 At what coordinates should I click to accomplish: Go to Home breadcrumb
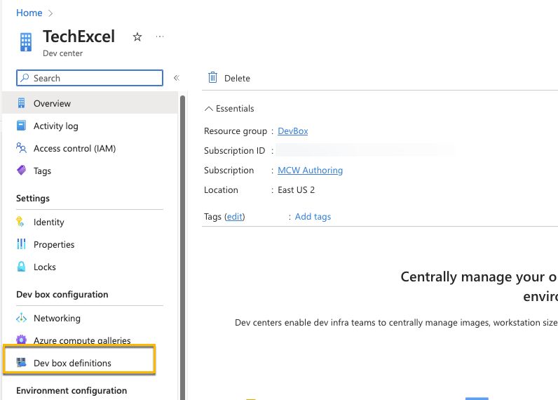[29, 13]
